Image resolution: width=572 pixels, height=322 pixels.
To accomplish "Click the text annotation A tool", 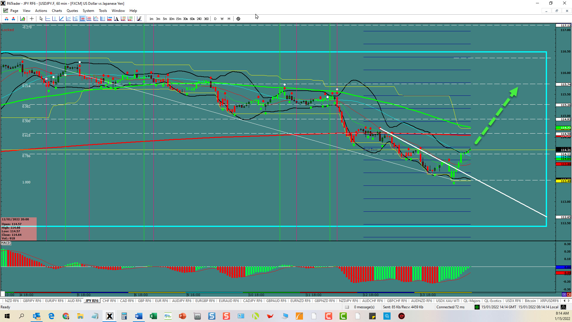I will [x=116, y=19].
